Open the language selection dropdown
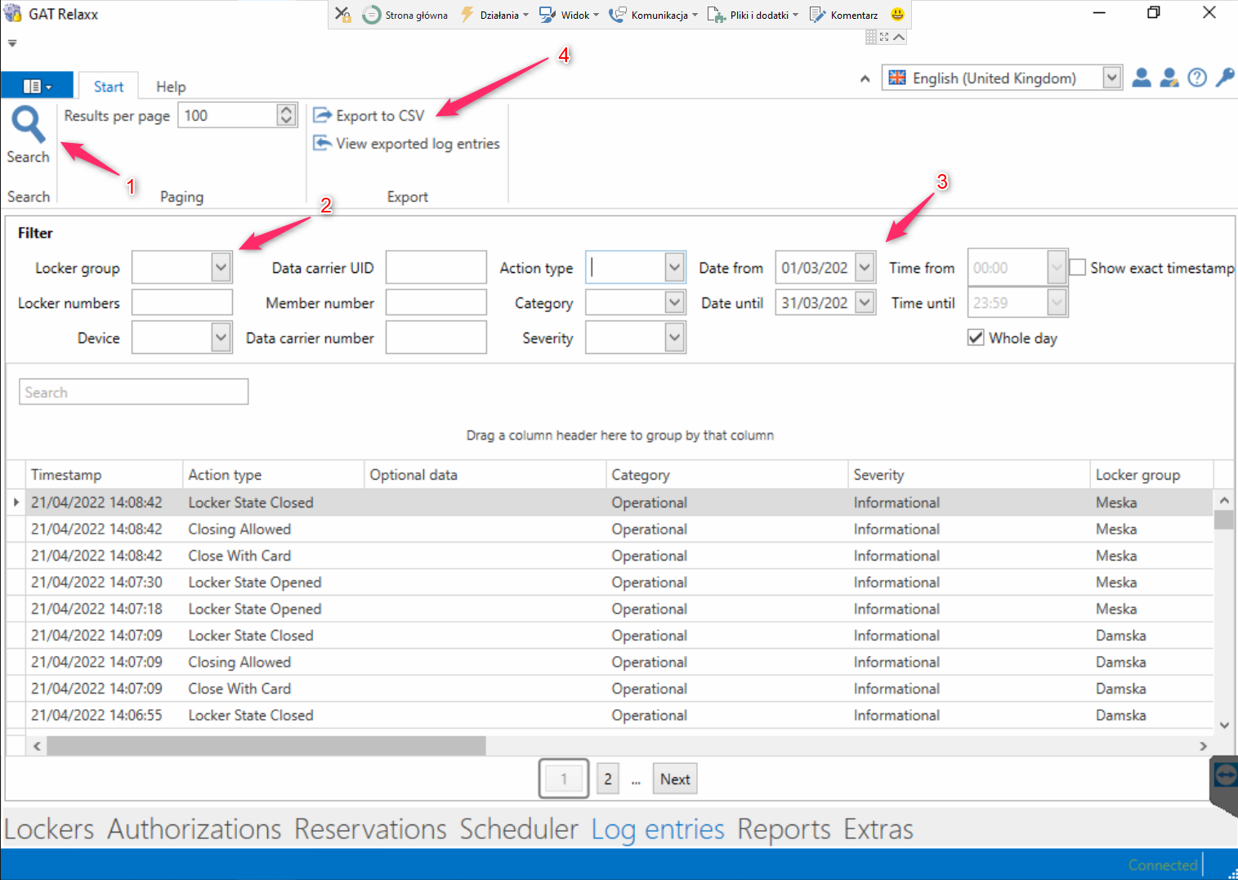This screenshot has width=1238, height=880. tap(1111, 78)
